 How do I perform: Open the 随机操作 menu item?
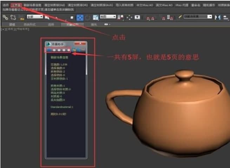209,5
